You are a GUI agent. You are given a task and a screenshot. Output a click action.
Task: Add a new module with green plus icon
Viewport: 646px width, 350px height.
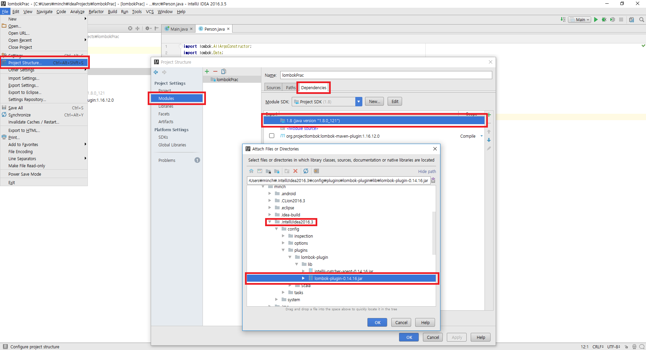coord(207,71)
